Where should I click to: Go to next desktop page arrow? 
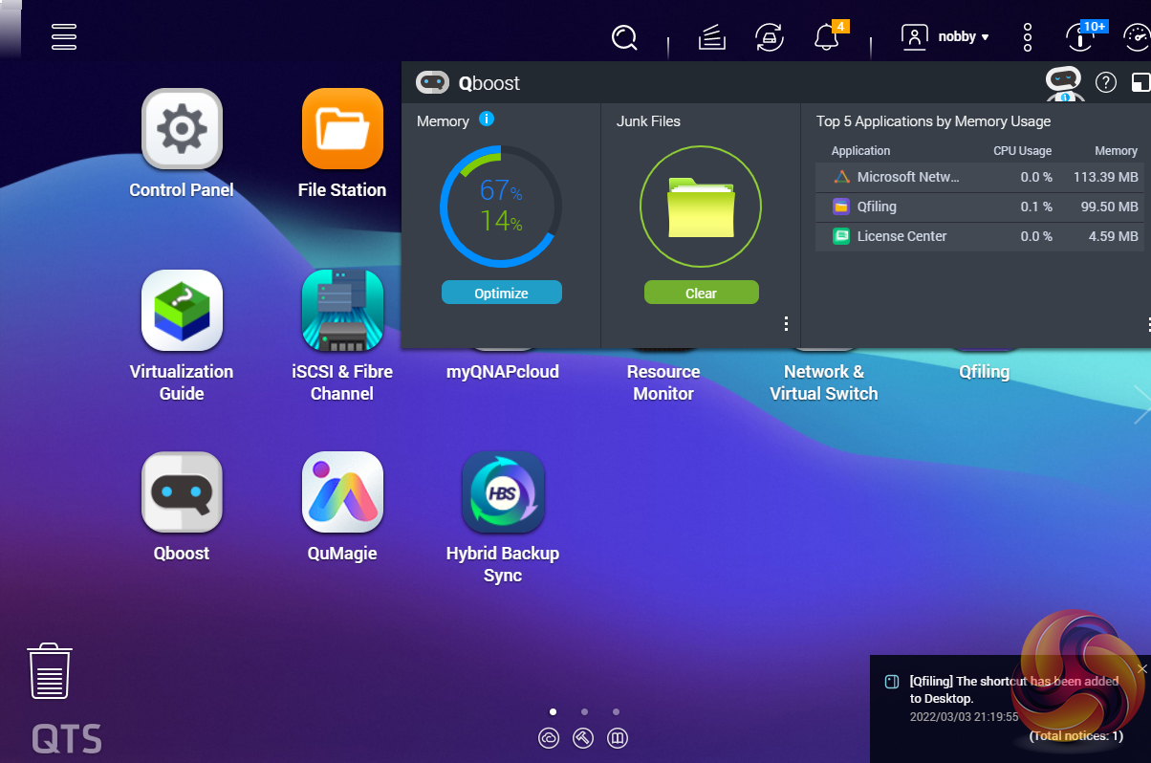click(1140, 404)
